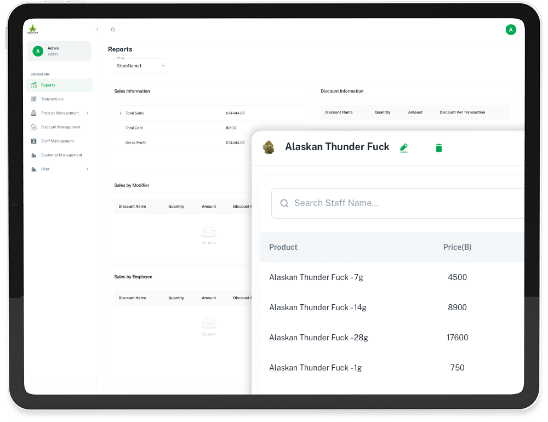
Task: Click the green pencil edit icon
Action: coord(404,148)
